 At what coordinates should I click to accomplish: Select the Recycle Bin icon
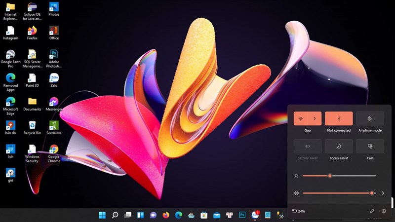coord(32,128)
